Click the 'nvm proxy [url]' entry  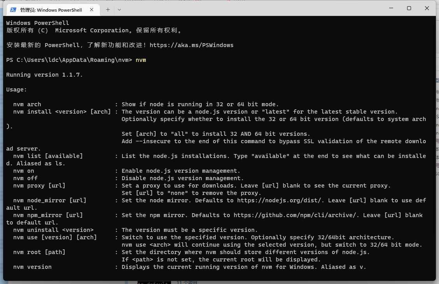pos(39,186)
